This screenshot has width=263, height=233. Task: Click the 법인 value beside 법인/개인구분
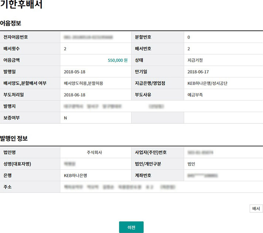point(191,164)
